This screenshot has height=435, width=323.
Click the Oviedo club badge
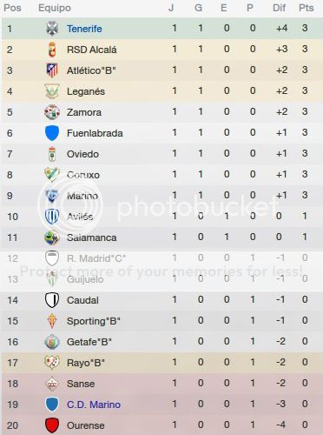pos(52,154)
